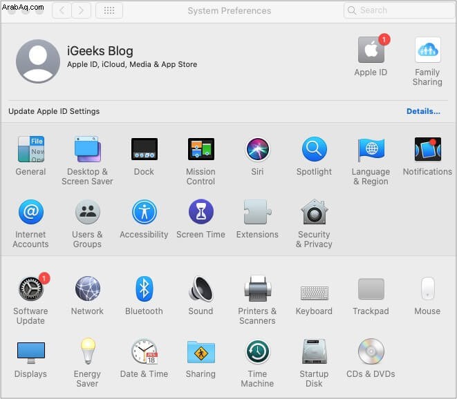This screenshot has height=399, width=457.
Task: Open Internet Accounts preferences
Action: pos(31,212)
